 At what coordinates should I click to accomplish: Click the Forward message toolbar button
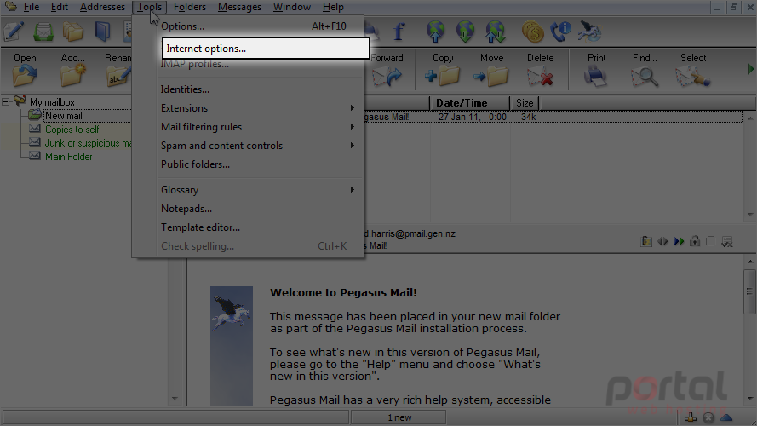387,70
